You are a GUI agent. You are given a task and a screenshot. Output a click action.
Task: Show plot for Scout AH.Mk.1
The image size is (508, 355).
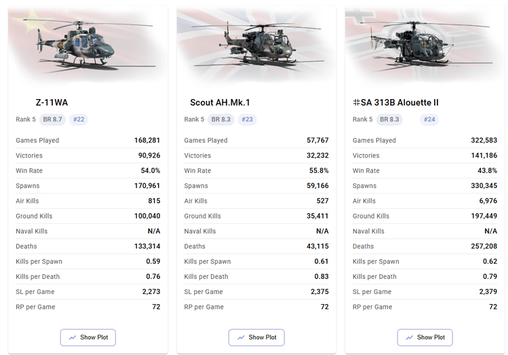pos(256,337)
